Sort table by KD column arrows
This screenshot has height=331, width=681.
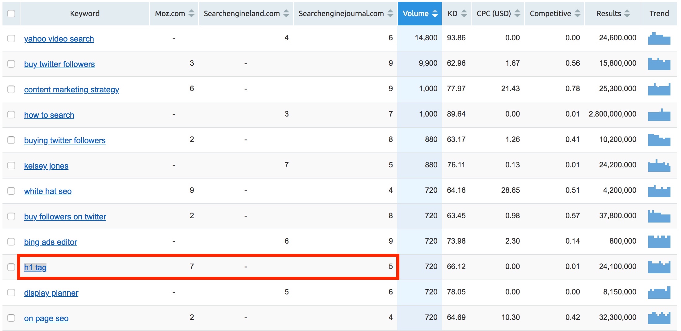[x=464, y=14]
